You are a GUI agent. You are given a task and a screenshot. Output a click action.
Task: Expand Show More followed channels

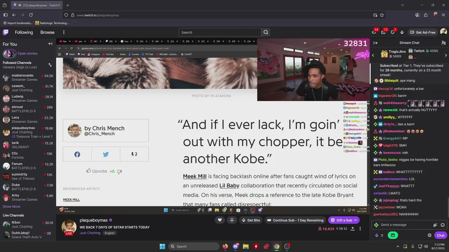pyautogui.click(x=12, y=206)
